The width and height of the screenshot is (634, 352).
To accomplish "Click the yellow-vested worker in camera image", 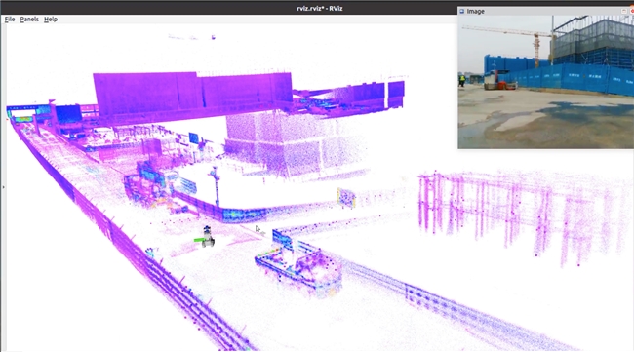I will coord(462,80).
